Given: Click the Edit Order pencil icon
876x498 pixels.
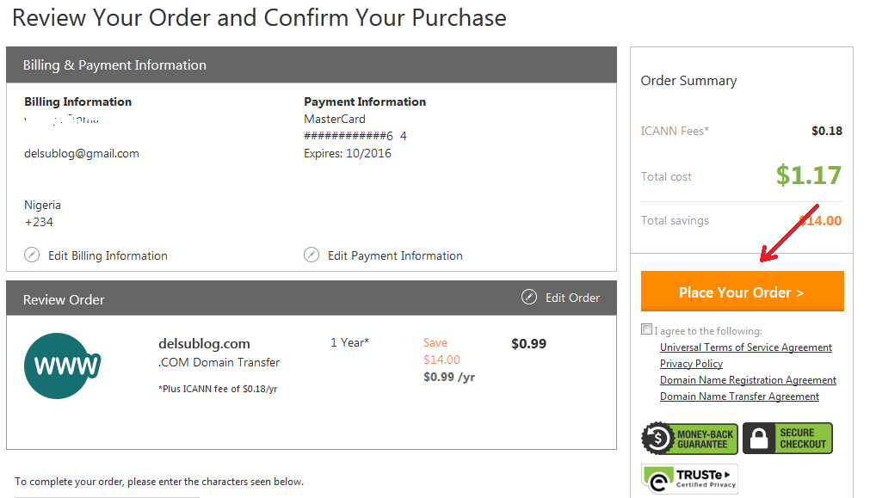Looking at the screenshot, I should pos(529,297).
